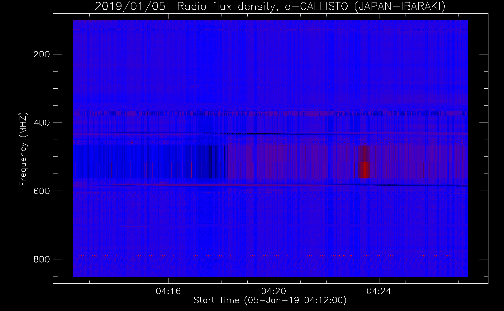Click the 'Frequency (MHZ)' axis label

tap(23, 149)
